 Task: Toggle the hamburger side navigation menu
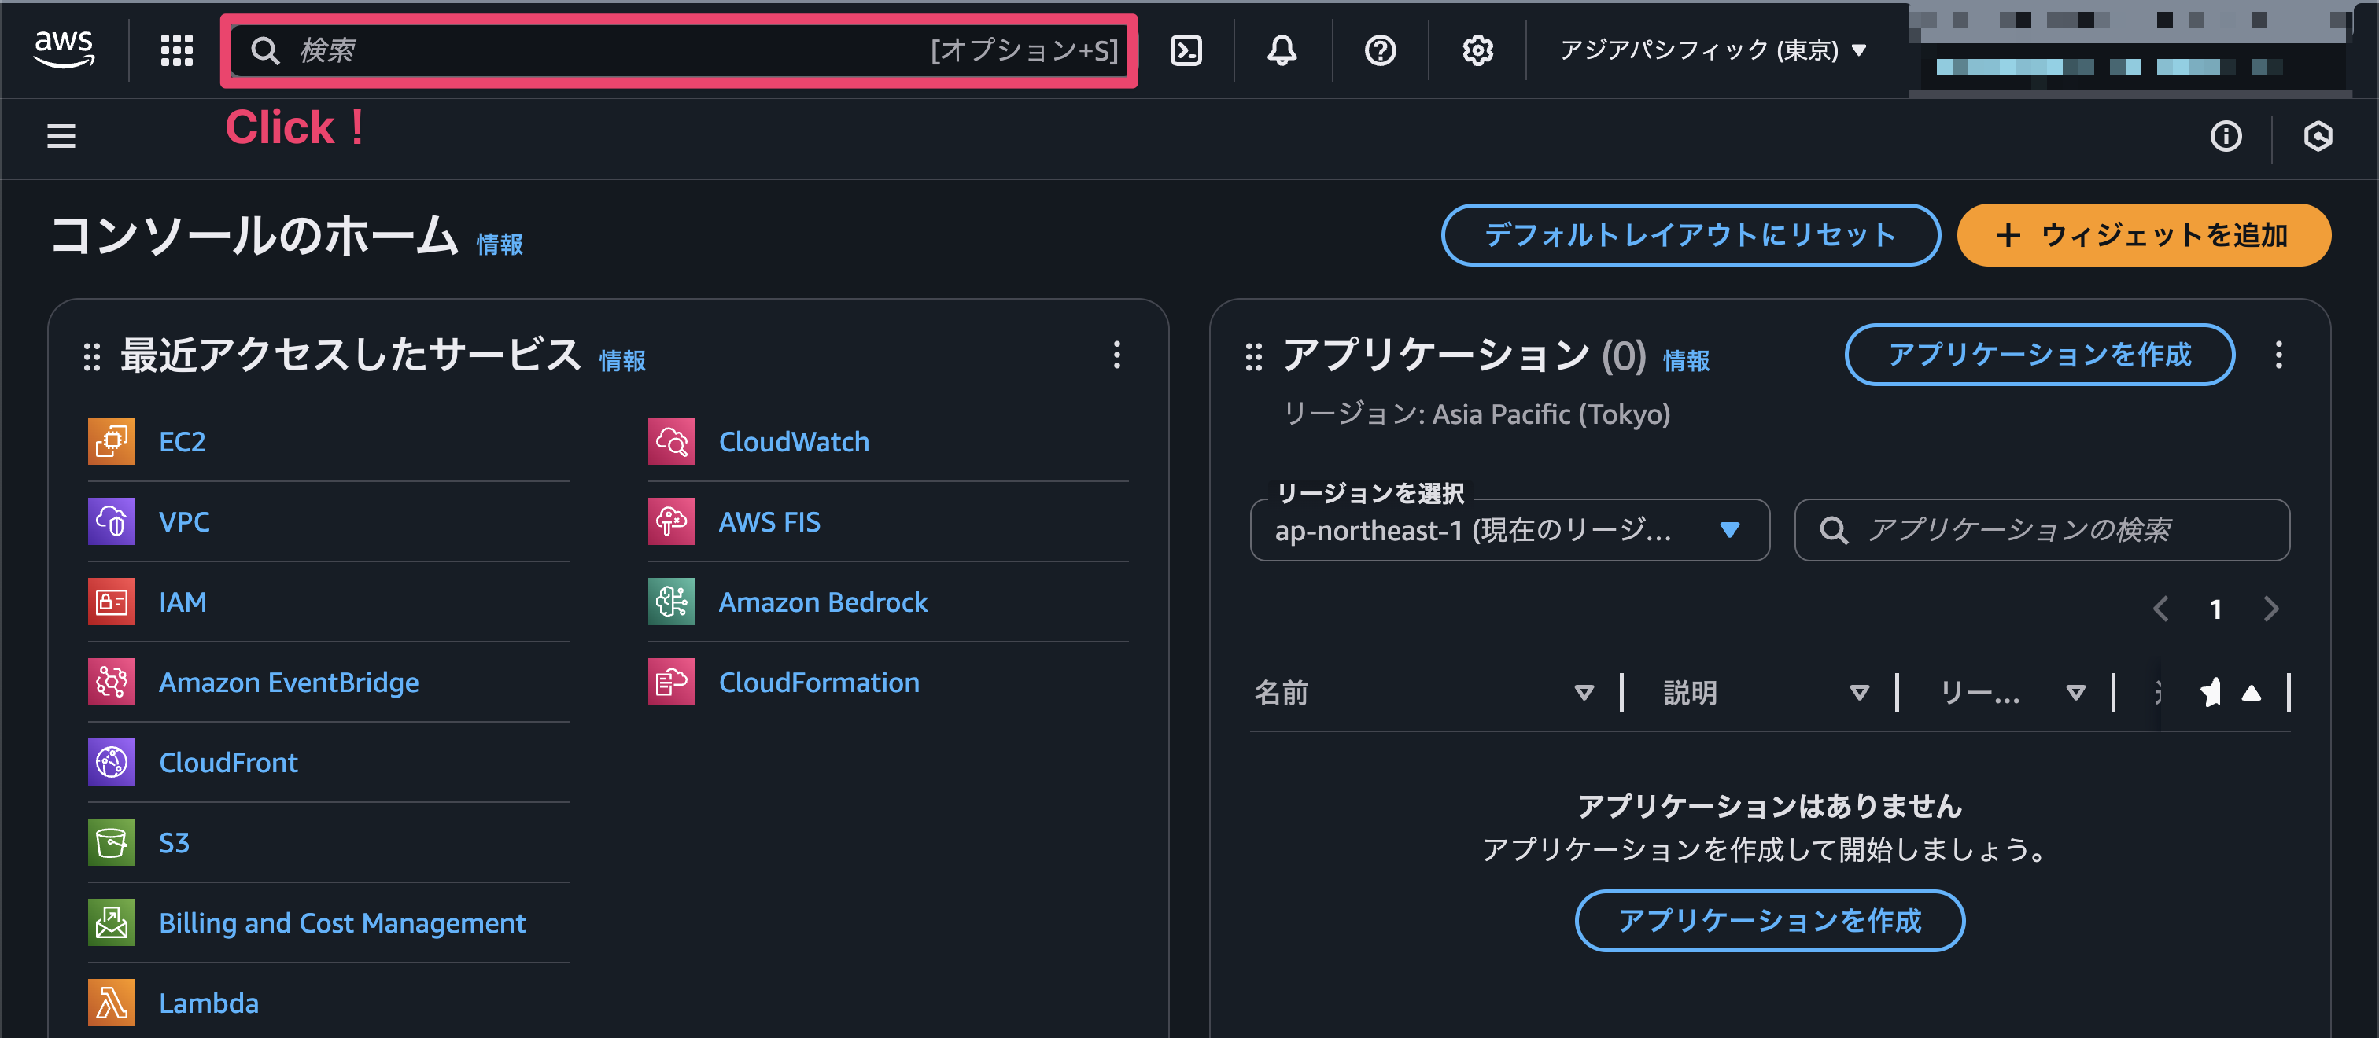pyautogui.click(x=61, y=136)
